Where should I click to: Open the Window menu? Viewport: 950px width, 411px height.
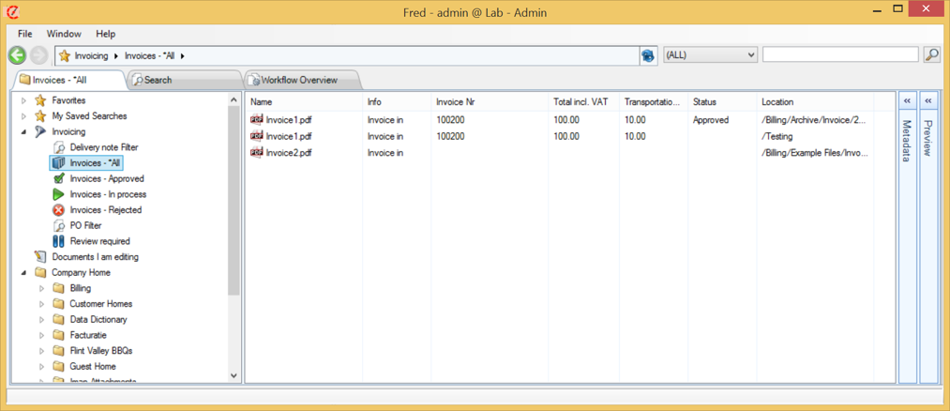(x=64, y=34)
